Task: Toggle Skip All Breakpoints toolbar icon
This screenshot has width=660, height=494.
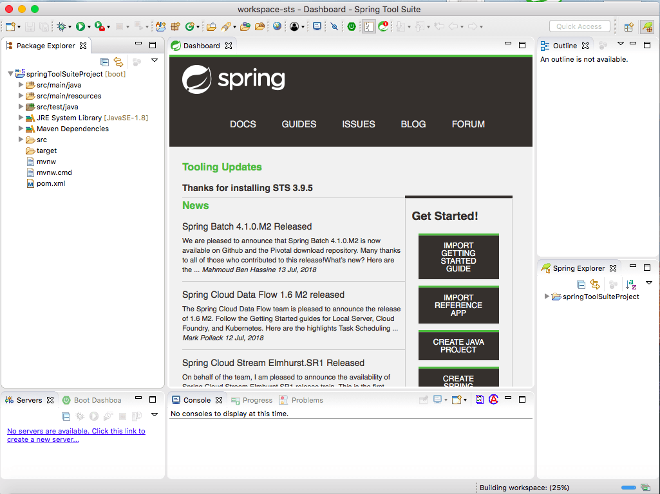Action: (x=334, y=26)
